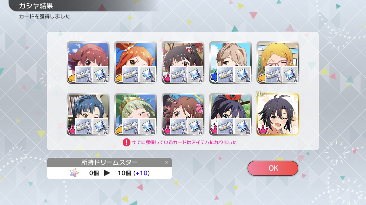
Task: Choose the dark purple ponytail girl card
Action: click(230, 114)
